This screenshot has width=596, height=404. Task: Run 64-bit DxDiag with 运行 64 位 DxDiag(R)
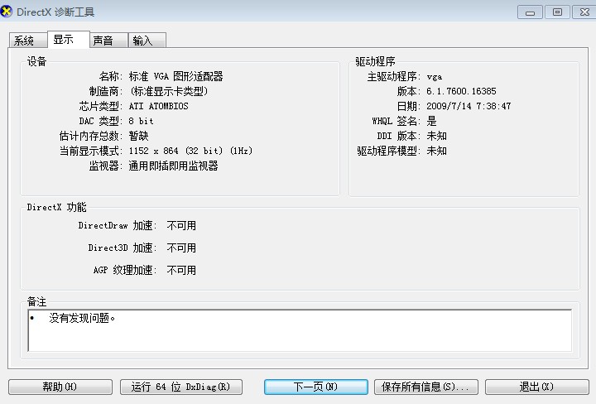pyautogui.click(x=181, y=387)
